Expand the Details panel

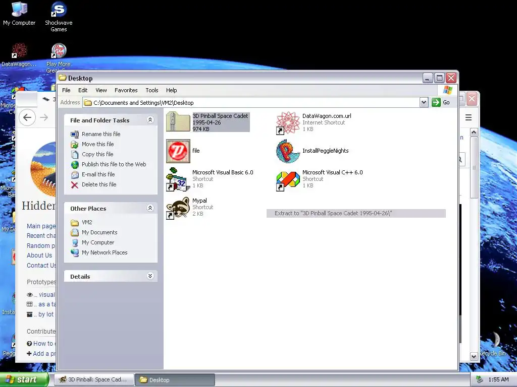[x=150, y=276]
